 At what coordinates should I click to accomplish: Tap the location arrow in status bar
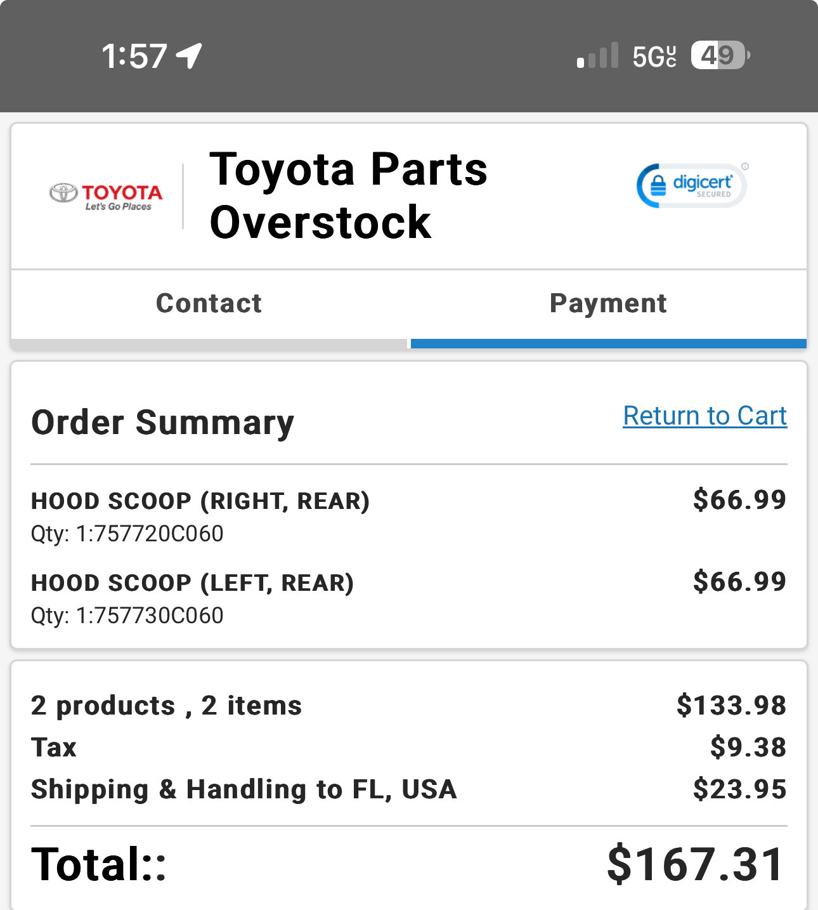click(x=189, y=56)
